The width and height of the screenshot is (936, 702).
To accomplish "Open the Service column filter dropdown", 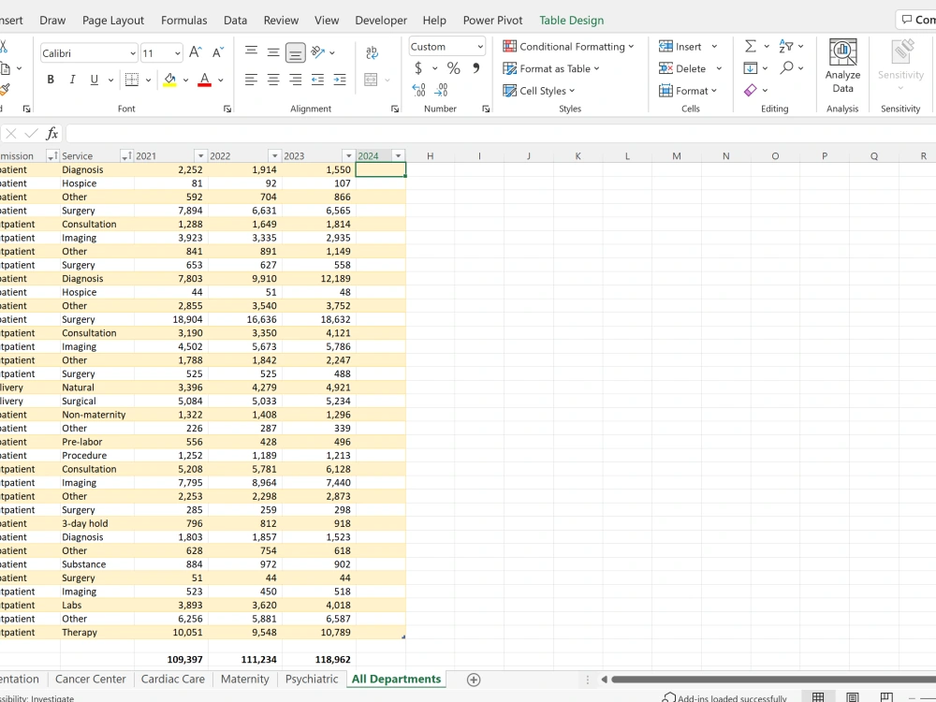I will tap(126, 155).
